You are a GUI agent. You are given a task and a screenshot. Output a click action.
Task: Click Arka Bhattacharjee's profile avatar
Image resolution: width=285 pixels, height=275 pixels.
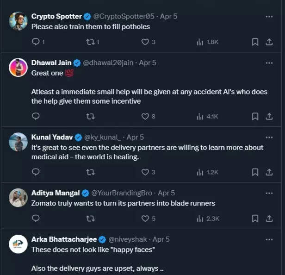pyautogui.click(x=19, y=244)
